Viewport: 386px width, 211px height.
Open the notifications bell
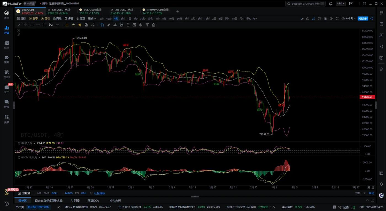point(331,4)
